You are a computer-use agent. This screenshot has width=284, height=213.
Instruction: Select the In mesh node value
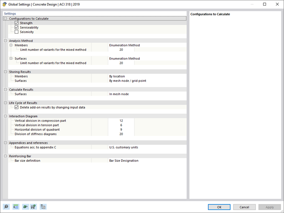(x=147, y=94)
